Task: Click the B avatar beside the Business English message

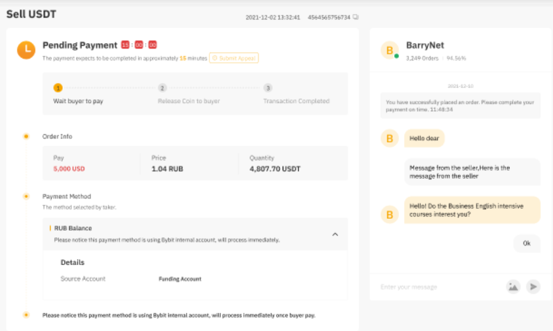Action: tap(389, 214)
